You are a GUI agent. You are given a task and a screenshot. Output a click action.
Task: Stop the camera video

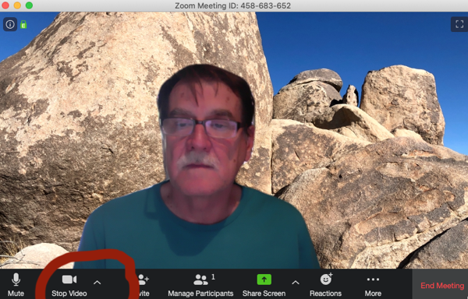(69, 285)
